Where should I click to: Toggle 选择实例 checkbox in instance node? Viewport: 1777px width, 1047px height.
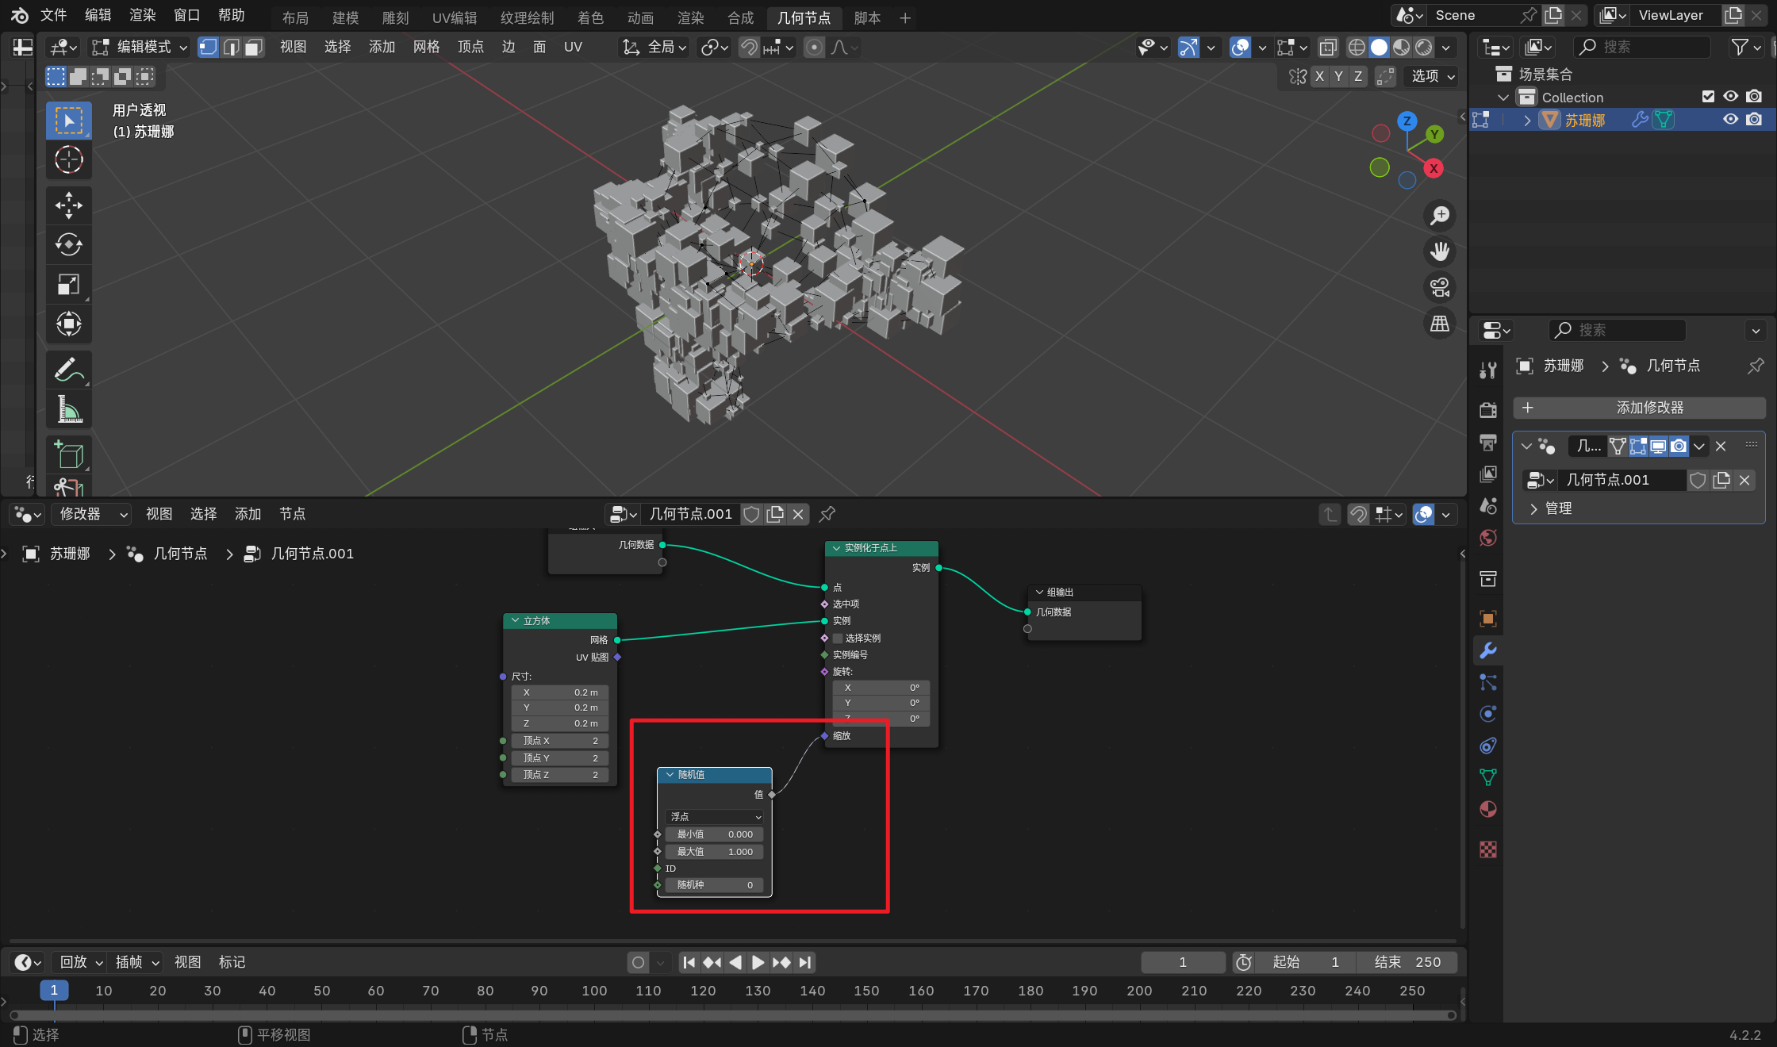click(838, 639)
